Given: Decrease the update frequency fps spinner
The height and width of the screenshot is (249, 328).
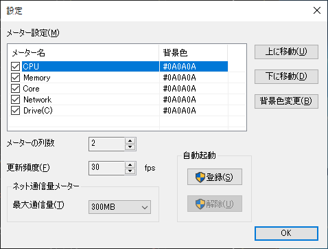Looking at the screenshot, I should tap(130, 171).
